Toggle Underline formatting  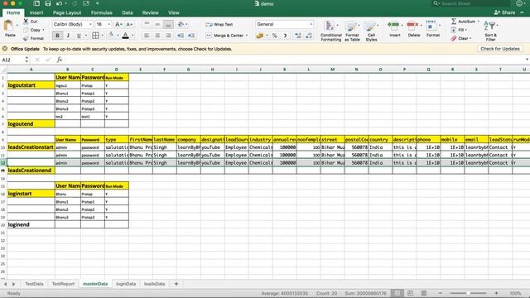[79, 36]
